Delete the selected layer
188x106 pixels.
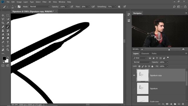click(x=183, y=104)
